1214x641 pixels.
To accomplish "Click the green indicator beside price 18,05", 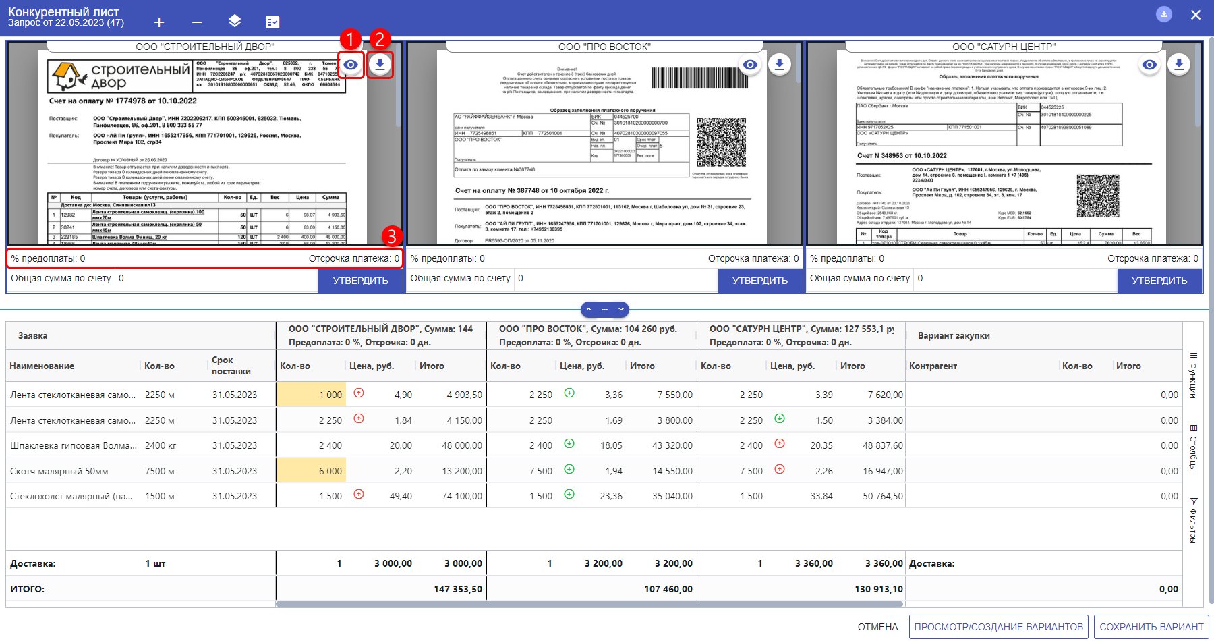I will point(569,443).
